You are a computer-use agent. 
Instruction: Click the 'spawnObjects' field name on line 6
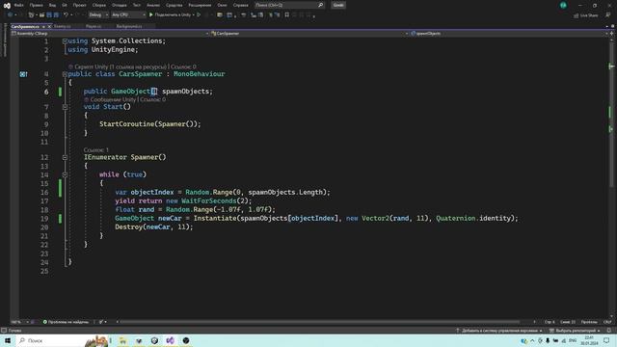tap(185, 92)
